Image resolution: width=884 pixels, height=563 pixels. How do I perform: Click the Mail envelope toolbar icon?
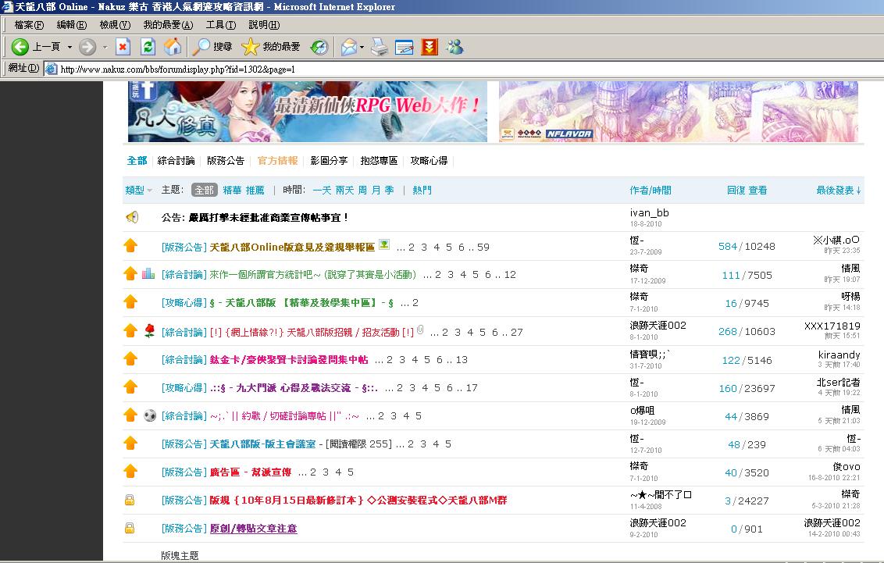pos(349,47)
